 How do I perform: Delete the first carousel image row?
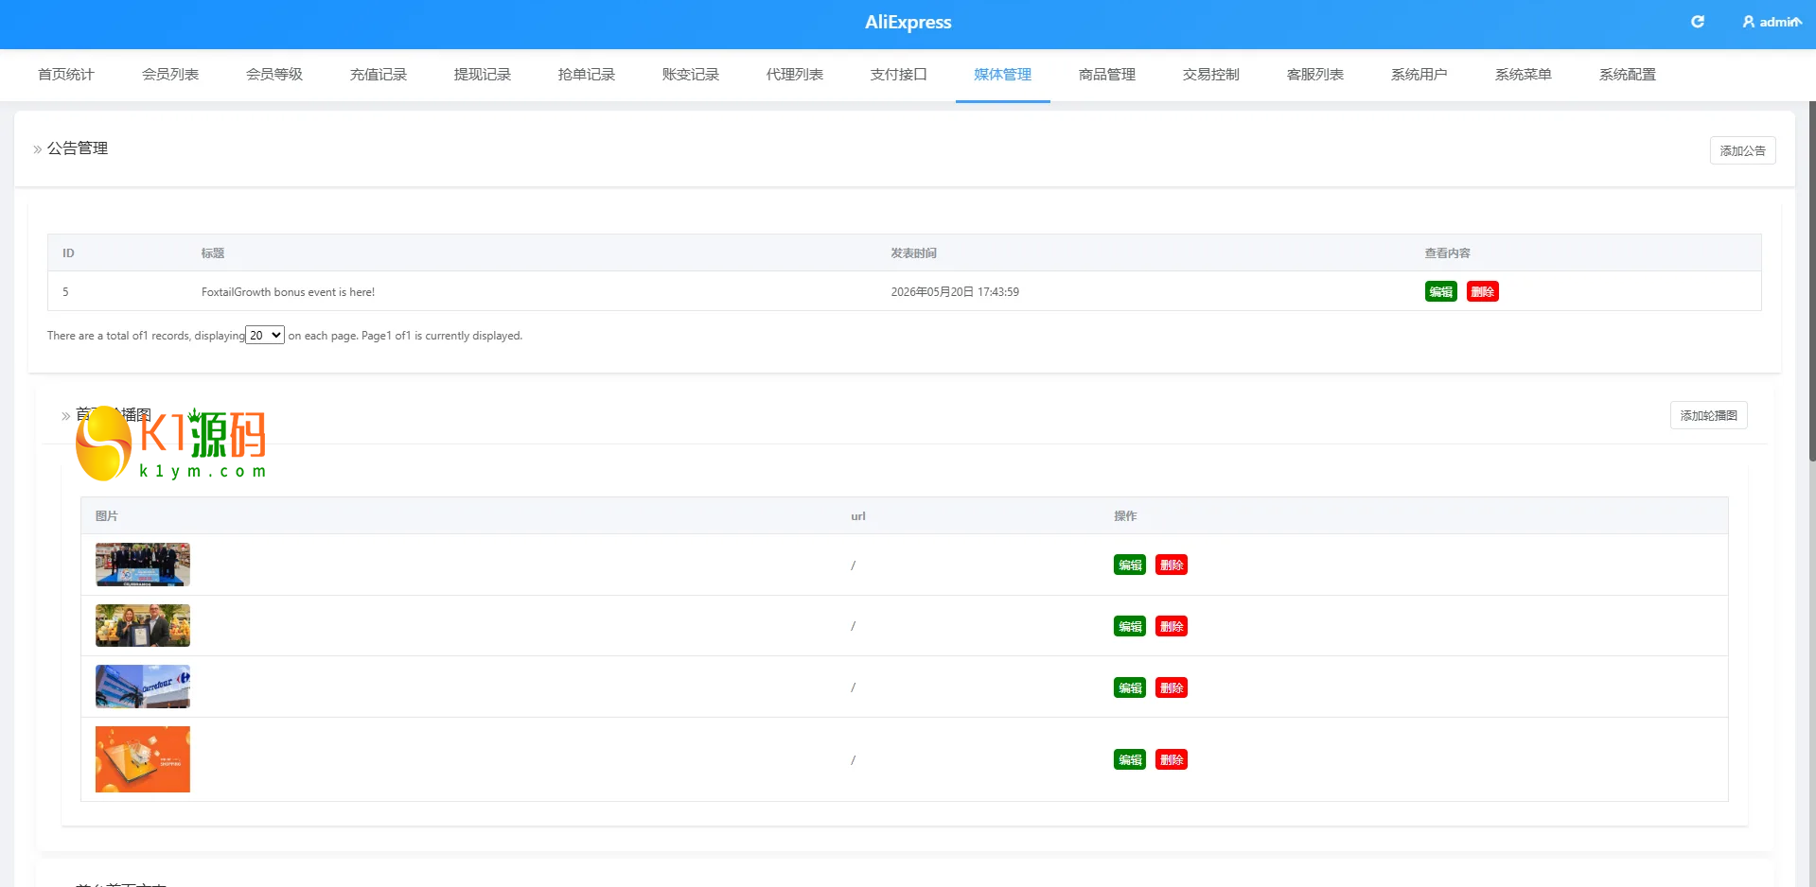pyautogui.click(x=1172, y=565)
